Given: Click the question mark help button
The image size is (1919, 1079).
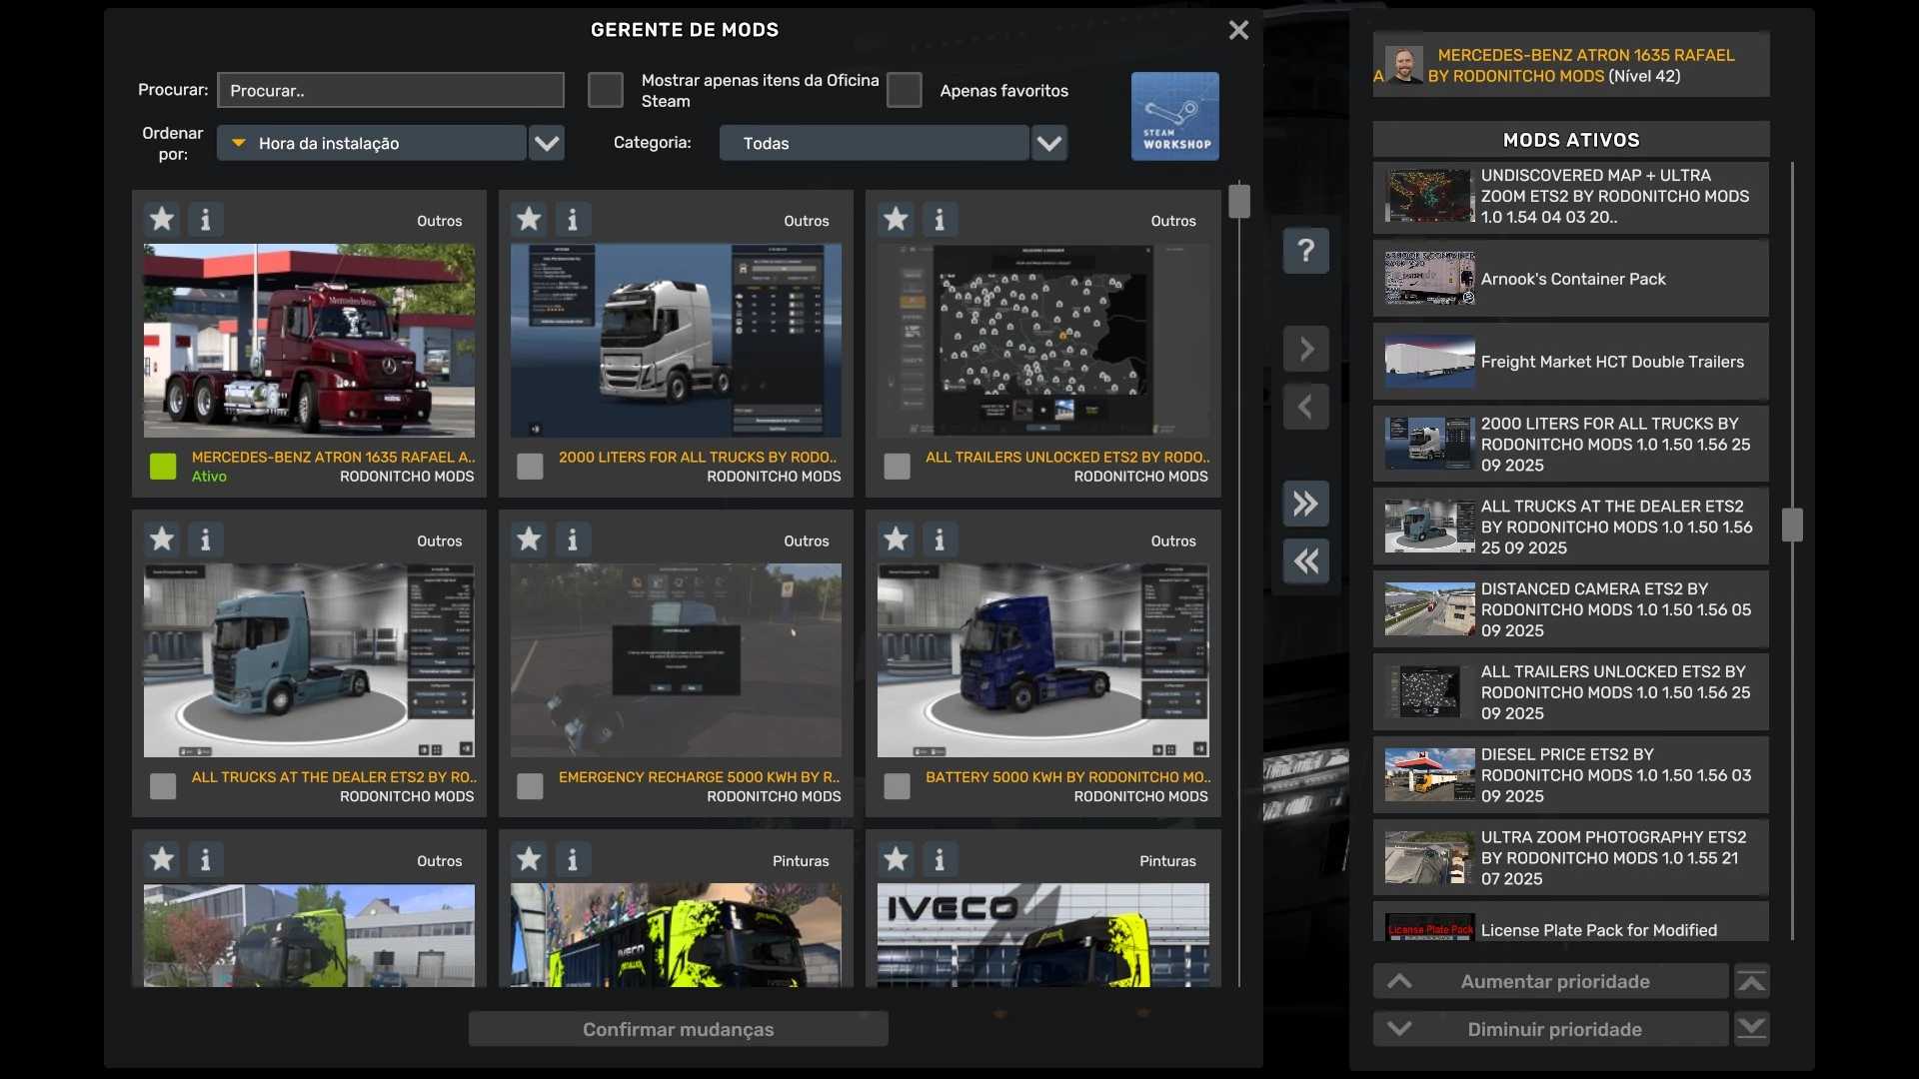Looking at the screenshot, I should point(1305,250).
